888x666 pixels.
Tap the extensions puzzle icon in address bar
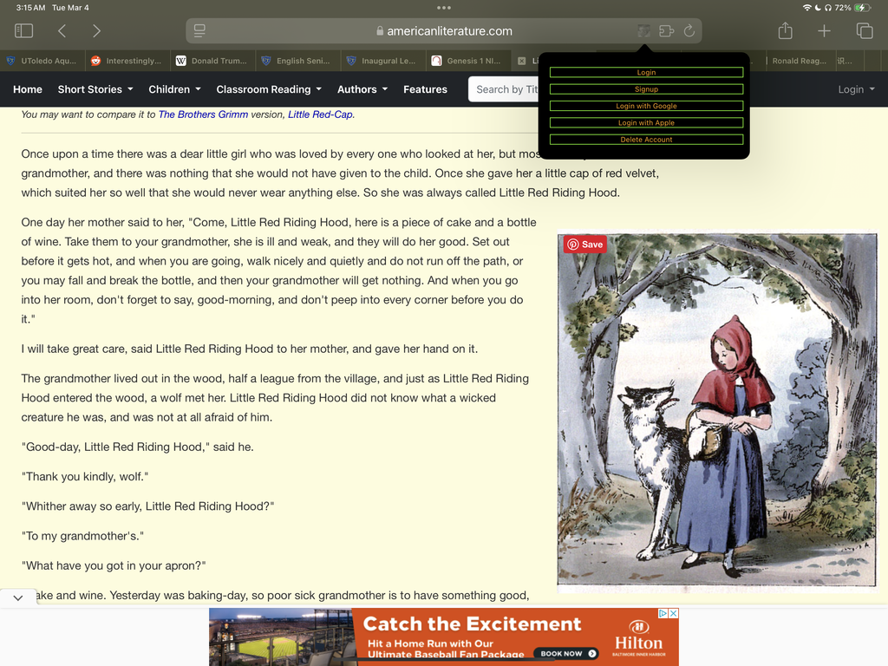coord(667,30)
